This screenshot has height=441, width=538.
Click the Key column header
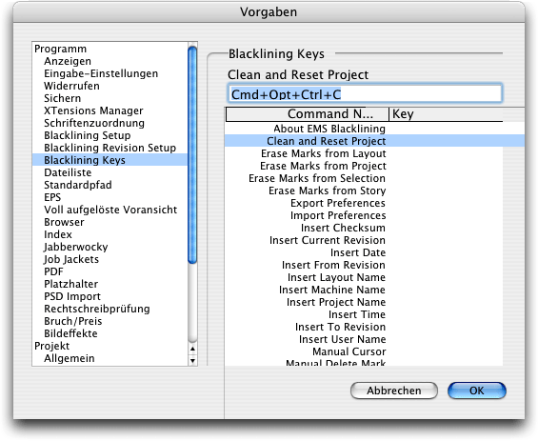pos(446,114)
